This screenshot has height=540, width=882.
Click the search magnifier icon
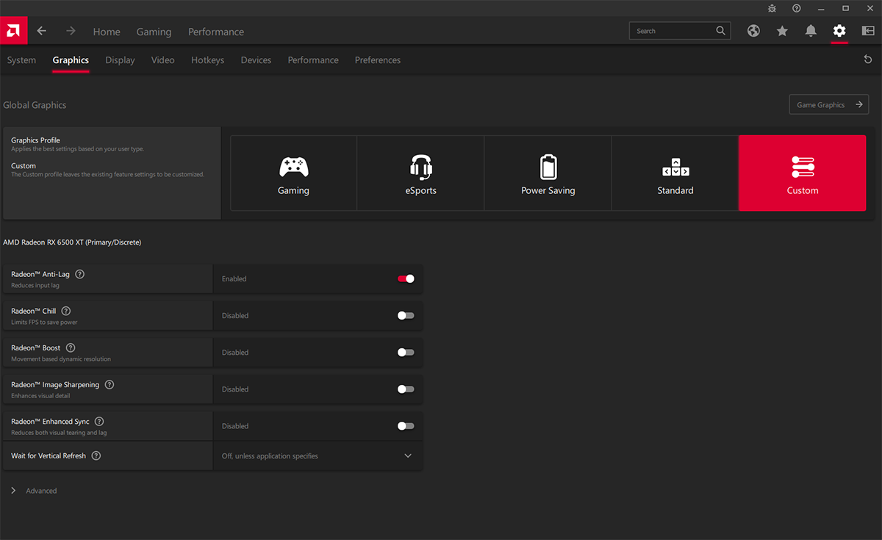click(721, 31)
